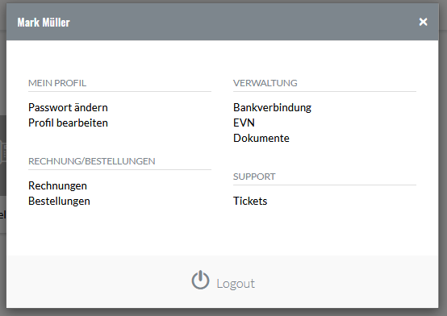Screen dimensions: 447x316
Task: View Dokumente
Action: [261, 139]
